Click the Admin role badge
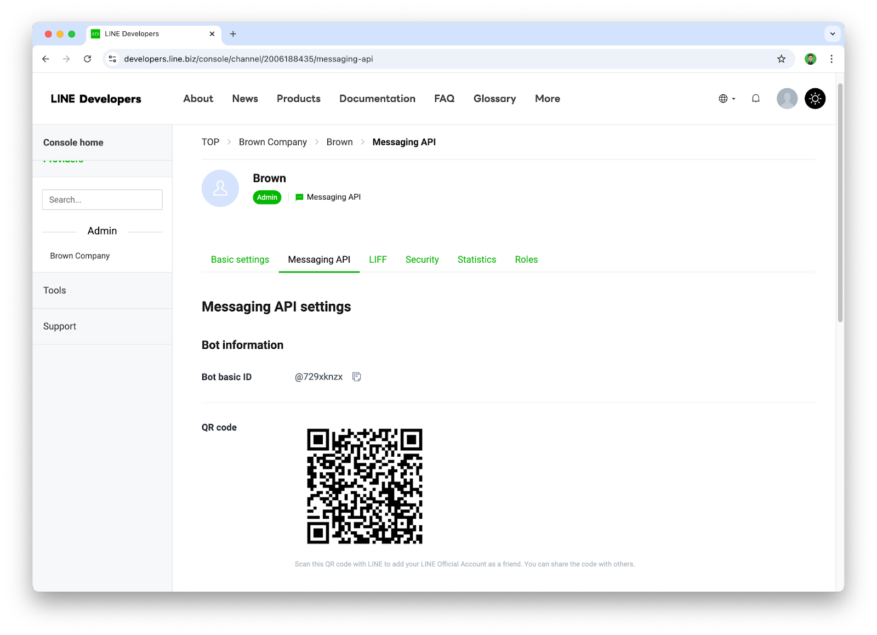 (x=267, y=197)
